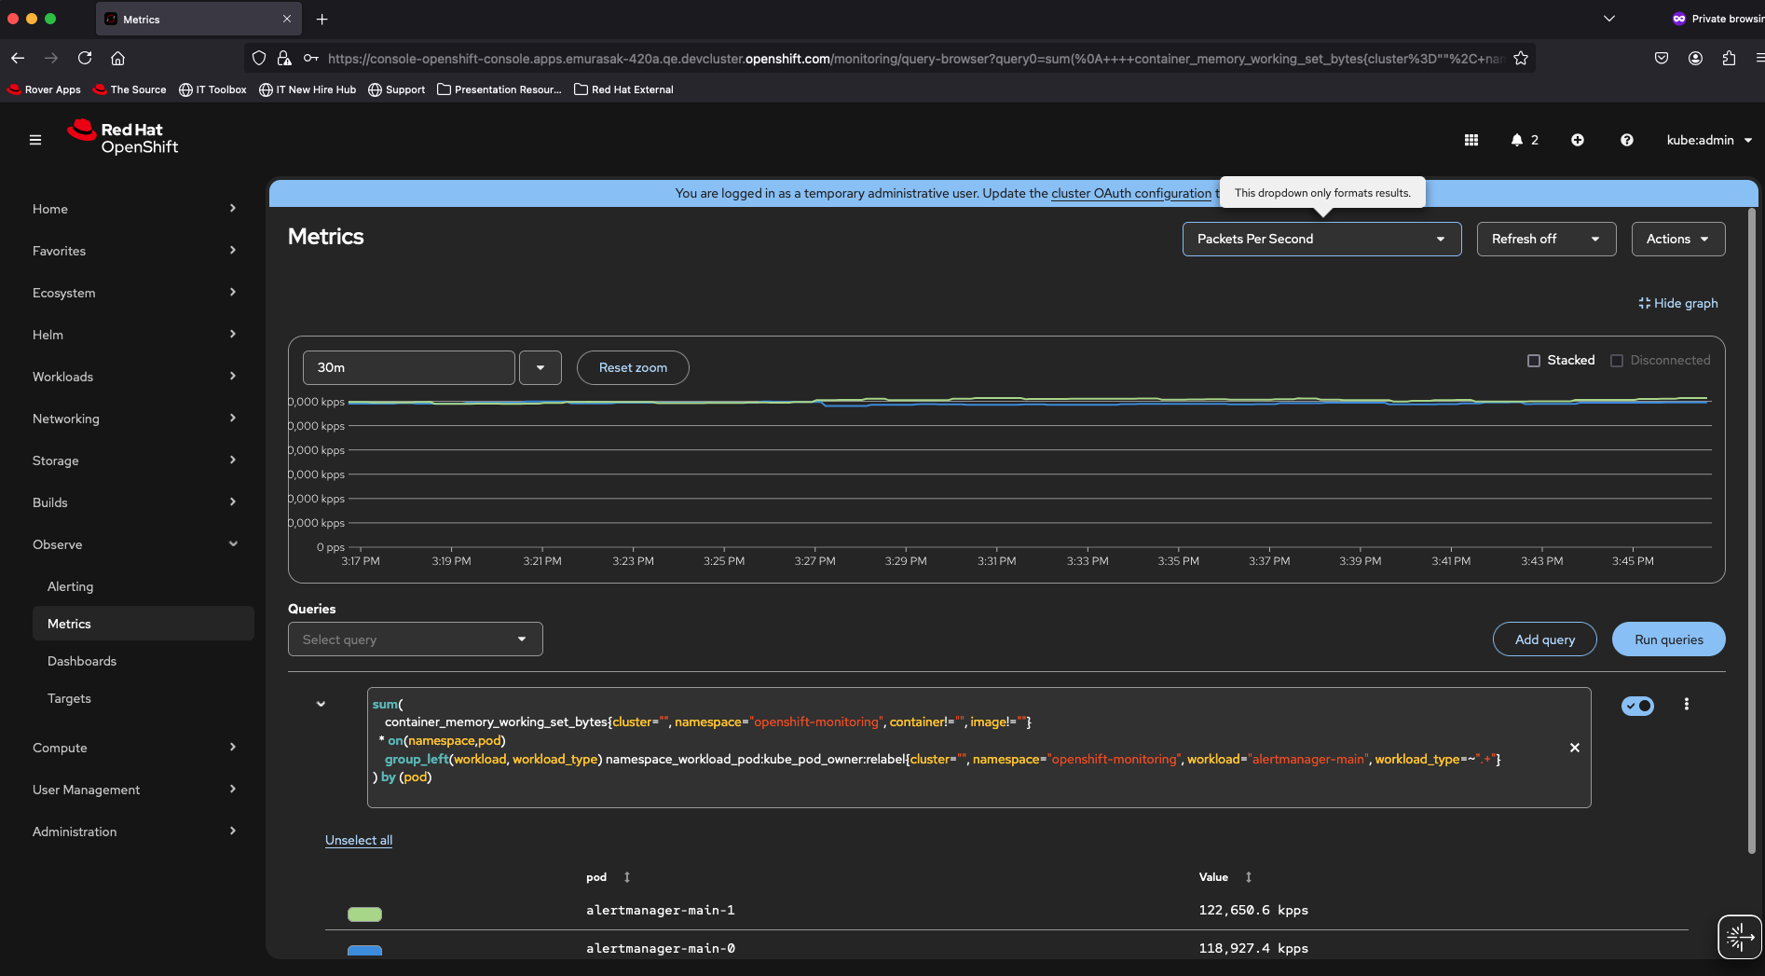Toggle the query enable switch
1765x976 pixels.
pos(1637,706)
